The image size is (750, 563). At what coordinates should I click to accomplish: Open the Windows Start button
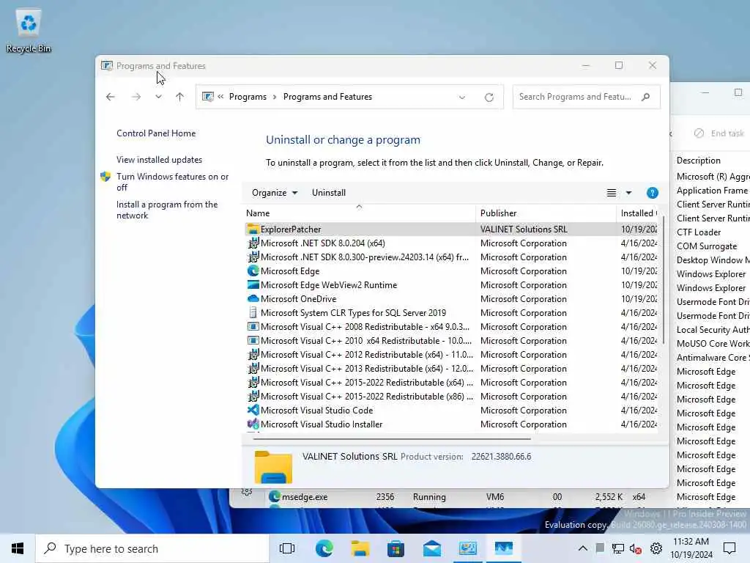tap(18, 548)
